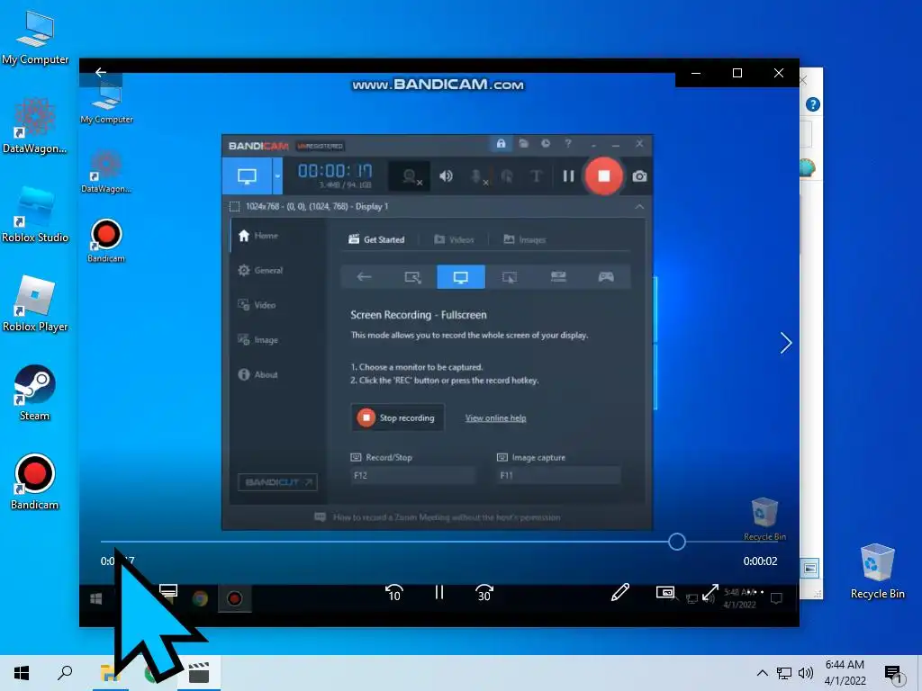Open the volume control in the system tray
This screenshot has height=691, width=922.
(x=806, y=673)
